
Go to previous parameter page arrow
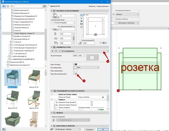[x=52, y=51]
